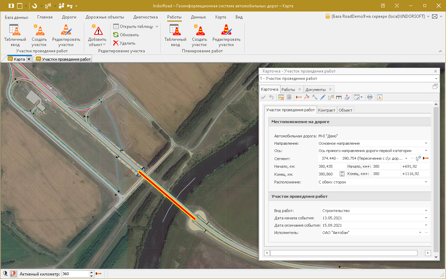
Task: Expand the Открыть таблицу dropdown arrow
Action: coord(157,27)
